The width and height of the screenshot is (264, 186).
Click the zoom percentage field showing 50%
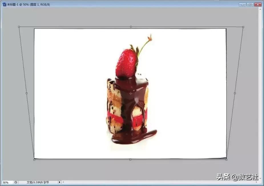(7, 182)
